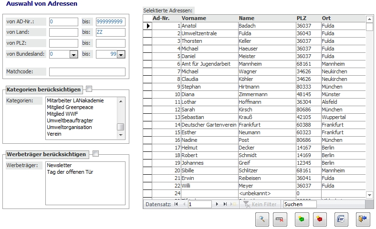Viewport: 376px width, 229px height.
Task: Click the Kein Filter button
Action: [261, 204]
